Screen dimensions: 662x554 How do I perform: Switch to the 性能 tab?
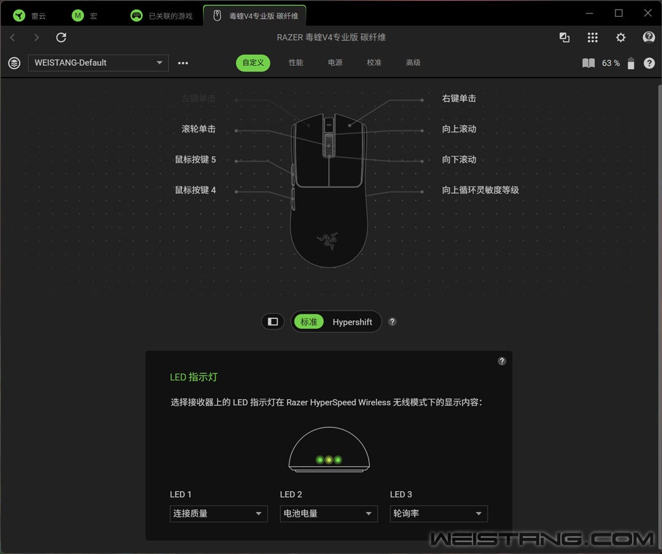click(x=295, y=63)
